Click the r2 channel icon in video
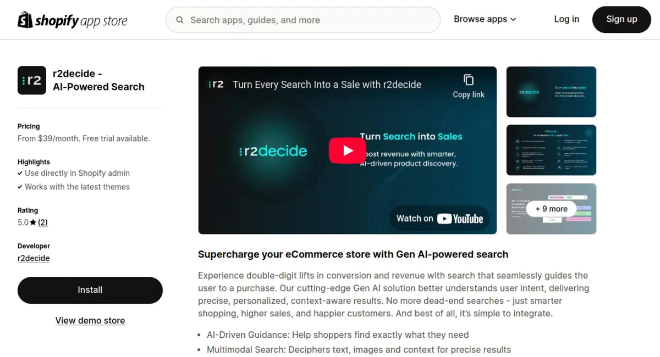The height and width of the screenshot is (357, 660). [216, 84]
